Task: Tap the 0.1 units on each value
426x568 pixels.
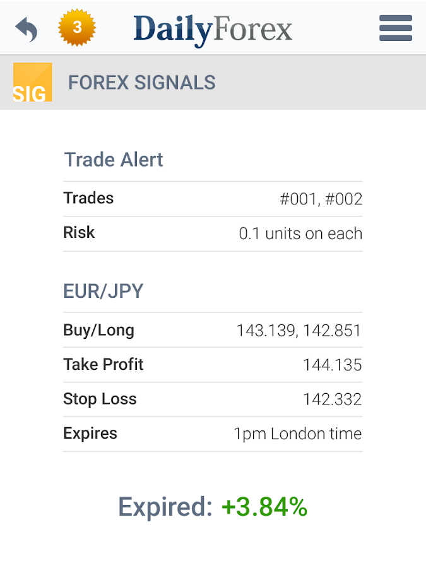Action: pos(300,234)
